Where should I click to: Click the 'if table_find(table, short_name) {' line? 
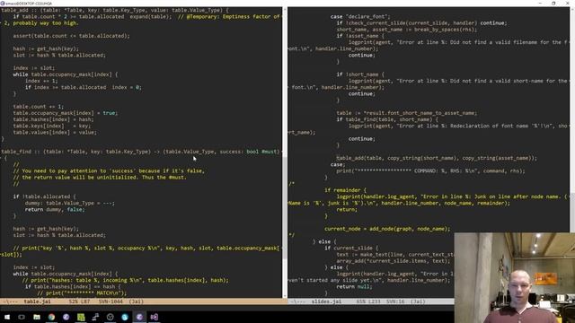387,119
